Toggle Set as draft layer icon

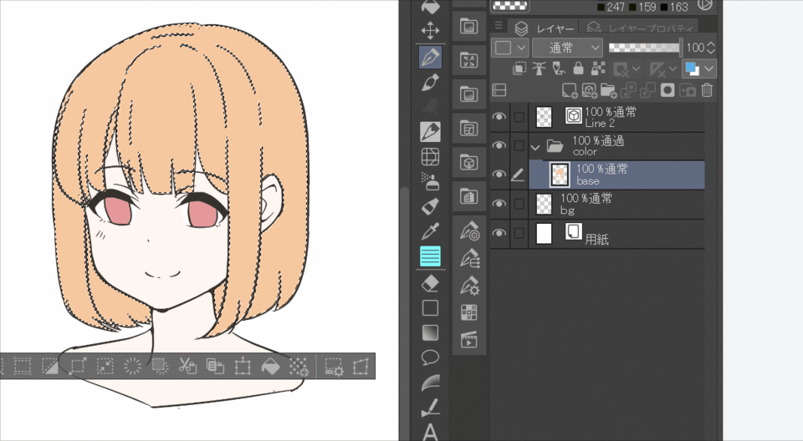pos(559,68)
